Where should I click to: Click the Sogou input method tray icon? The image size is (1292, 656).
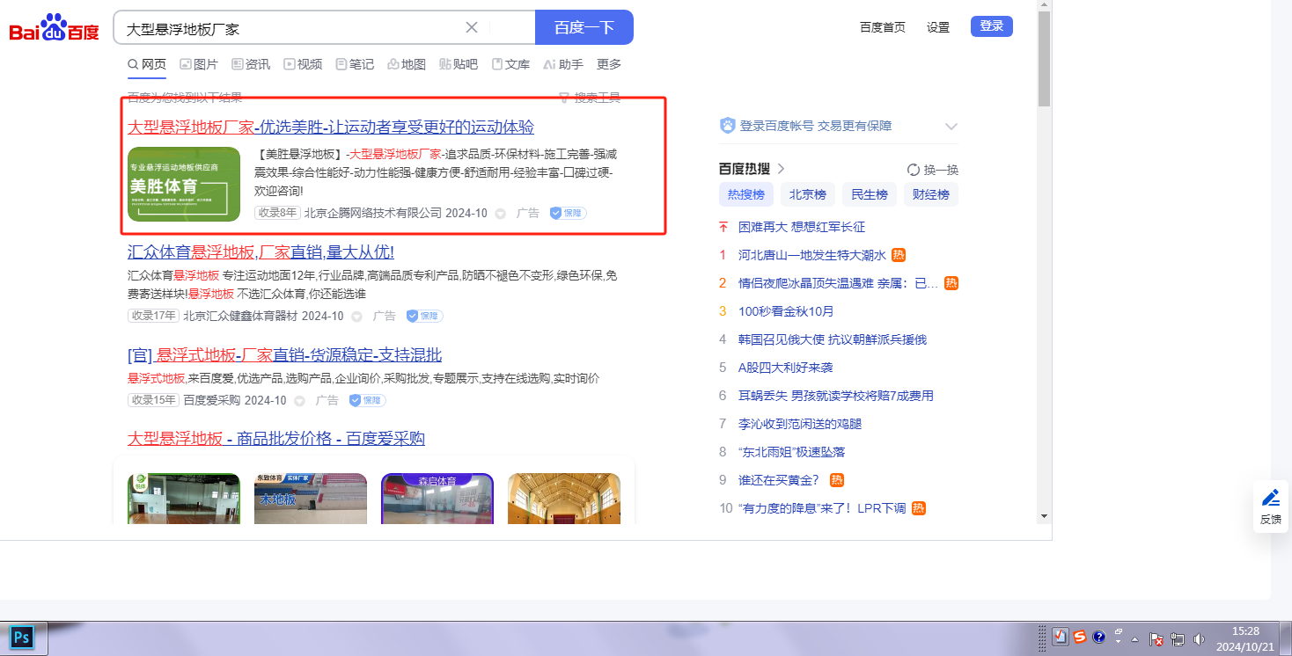click(1079, 638)
